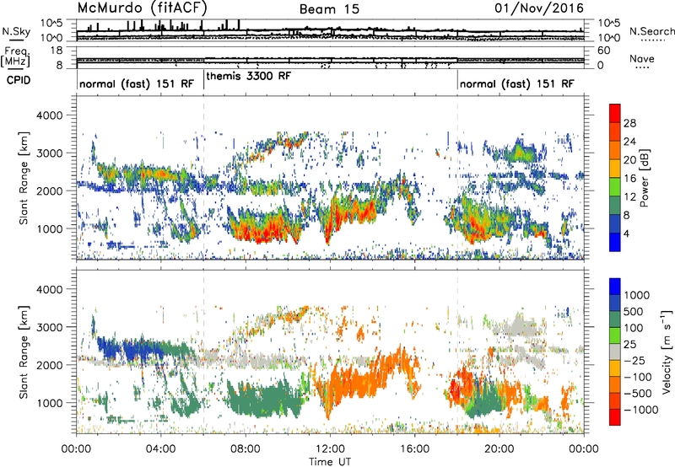Click the '20:00' time tick label

[x=499, y=449]
